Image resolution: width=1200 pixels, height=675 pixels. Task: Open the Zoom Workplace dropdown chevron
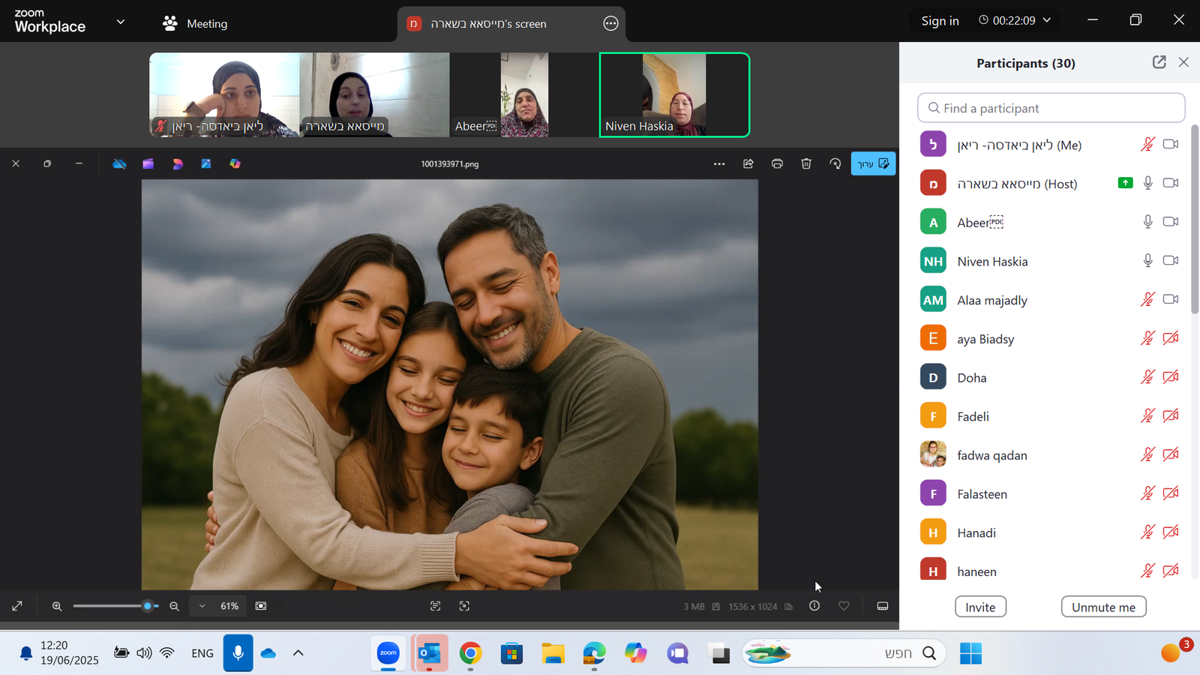pos(121,22)
